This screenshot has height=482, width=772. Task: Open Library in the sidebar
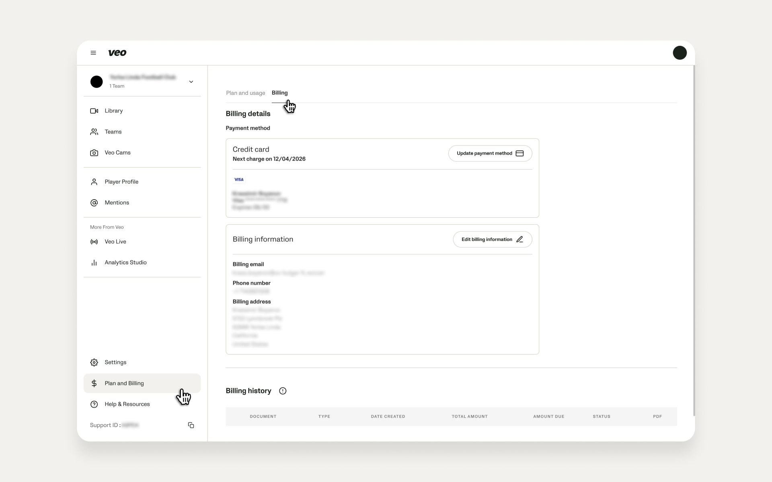click(x=113, y=111)
